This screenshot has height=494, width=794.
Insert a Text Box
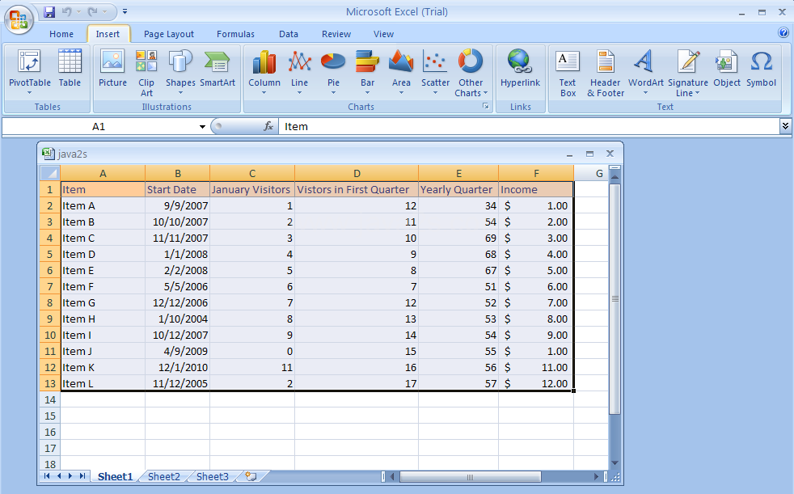[x=568, y=72]
